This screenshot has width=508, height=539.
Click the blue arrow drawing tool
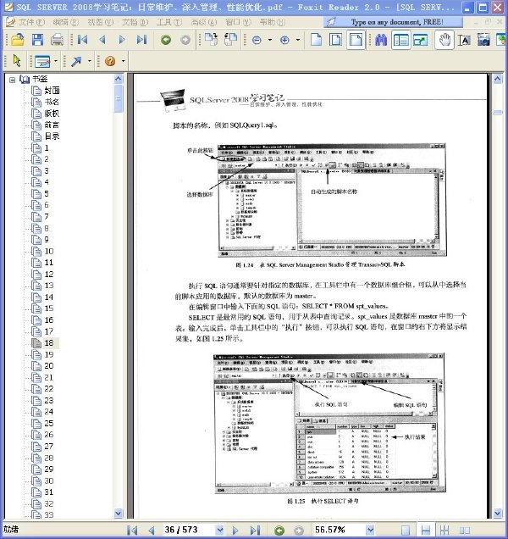click(x=76, y=61)
